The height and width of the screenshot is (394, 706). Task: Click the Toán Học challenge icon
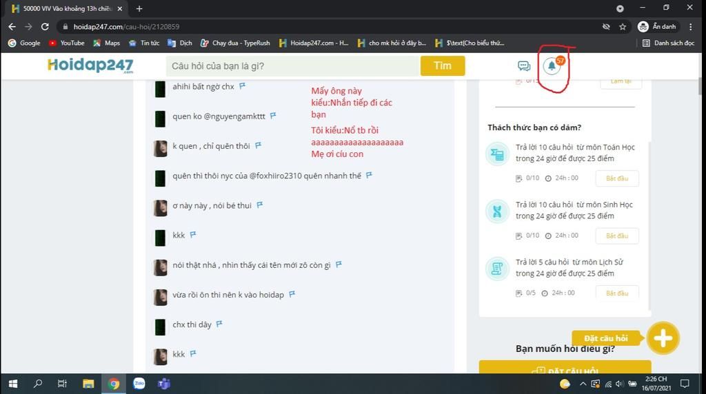[498, 154]
